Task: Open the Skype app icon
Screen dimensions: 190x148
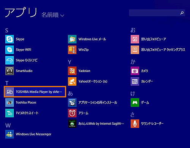Action: tap(9, 39)
